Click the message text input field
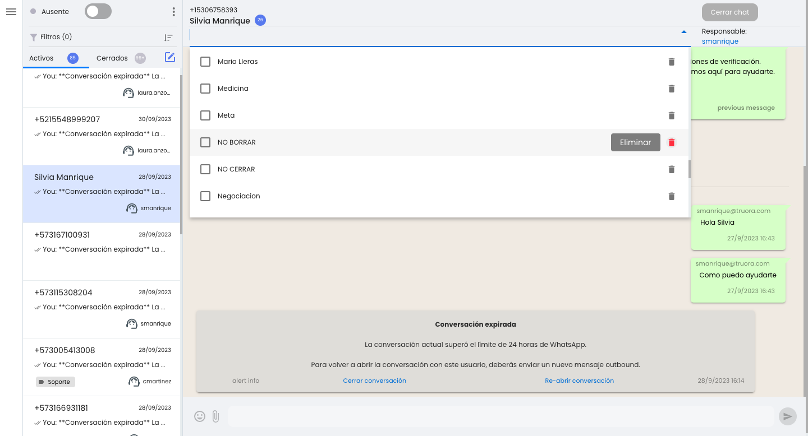Screen dimensions: 808x436 [501, 416]
